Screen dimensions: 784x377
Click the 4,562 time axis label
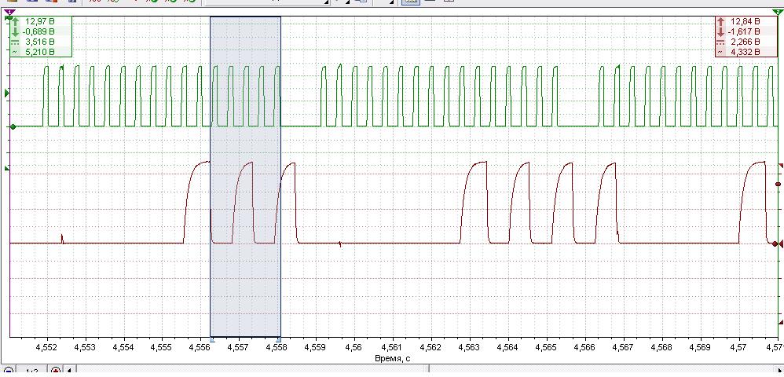tap(430, 347)
